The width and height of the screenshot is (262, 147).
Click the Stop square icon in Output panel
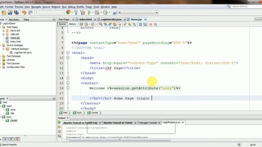59,131
